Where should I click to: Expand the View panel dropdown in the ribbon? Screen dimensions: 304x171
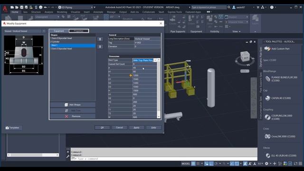click(237, 31)
